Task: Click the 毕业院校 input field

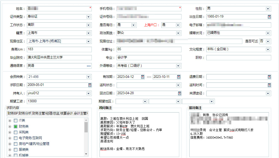Action: point(59,58)
